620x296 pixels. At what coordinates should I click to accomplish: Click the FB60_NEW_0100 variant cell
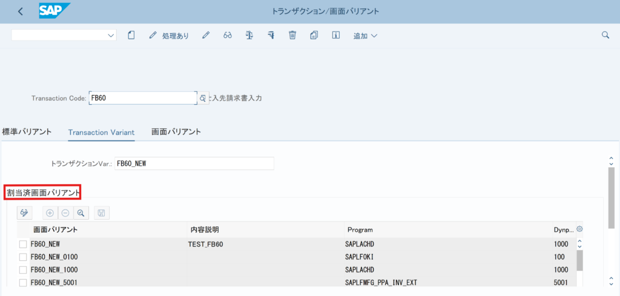108,257
